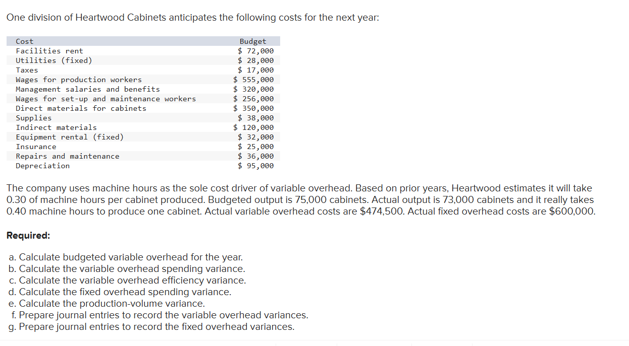
Task: Click the $555,000 budget amount
Action: point(254,80)
